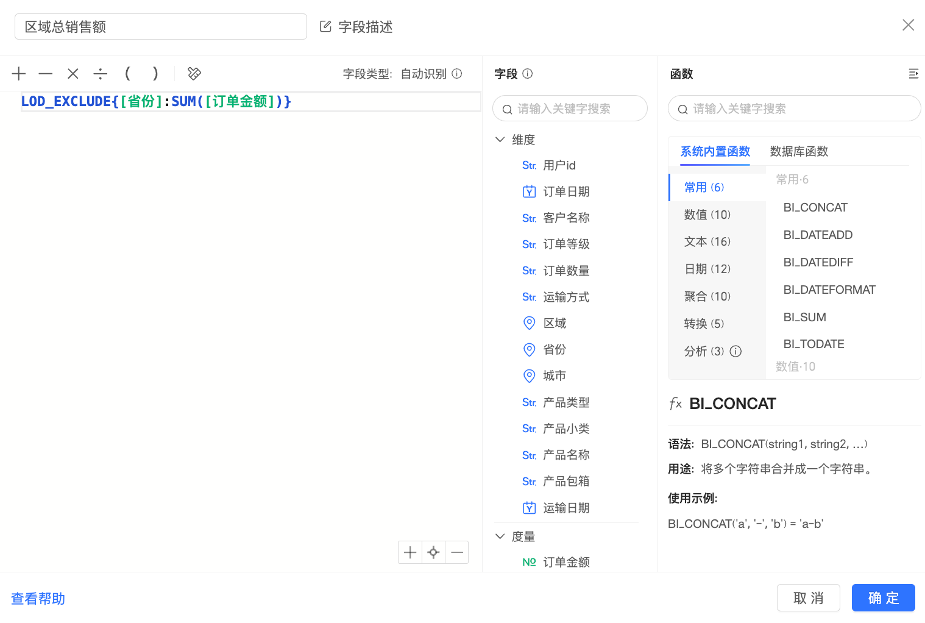Zoom in the formula editor

410,552
